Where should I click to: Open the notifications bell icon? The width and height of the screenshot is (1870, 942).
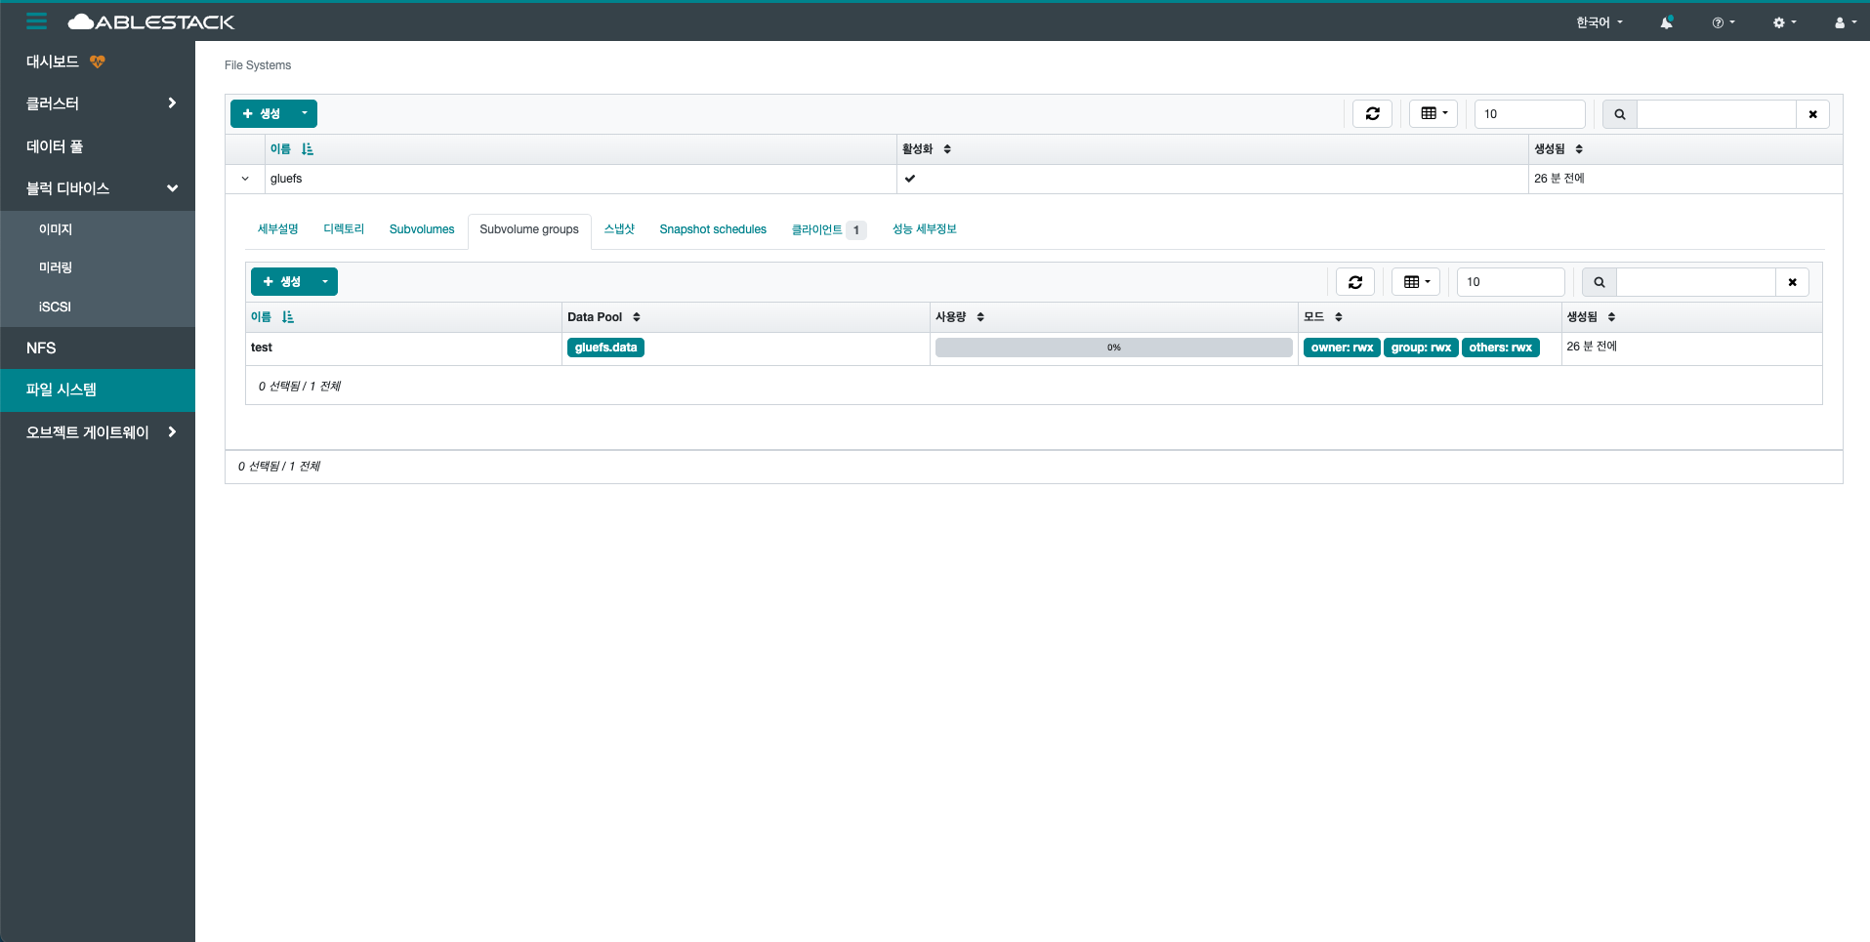(1666, 22)
